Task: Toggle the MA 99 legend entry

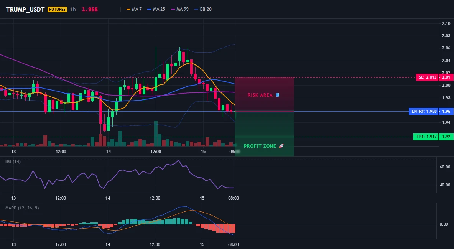Action: (x=179, y=9)
